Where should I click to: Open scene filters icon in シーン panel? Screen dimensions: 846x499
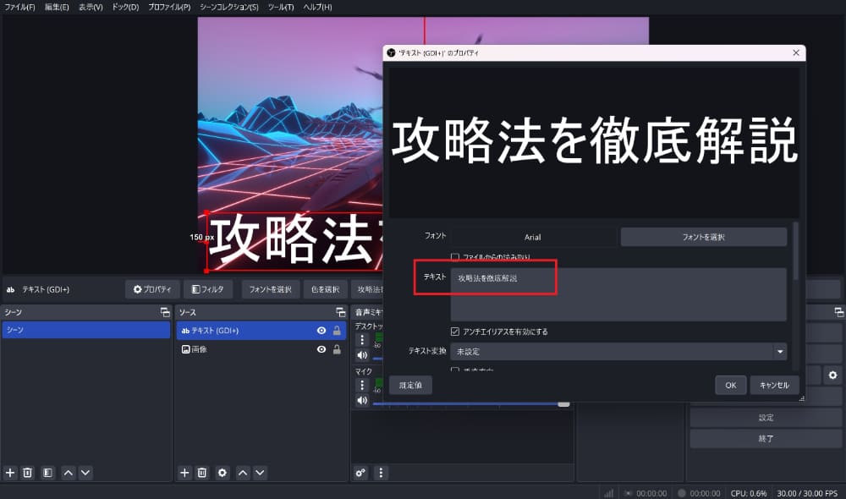point(47,473)
